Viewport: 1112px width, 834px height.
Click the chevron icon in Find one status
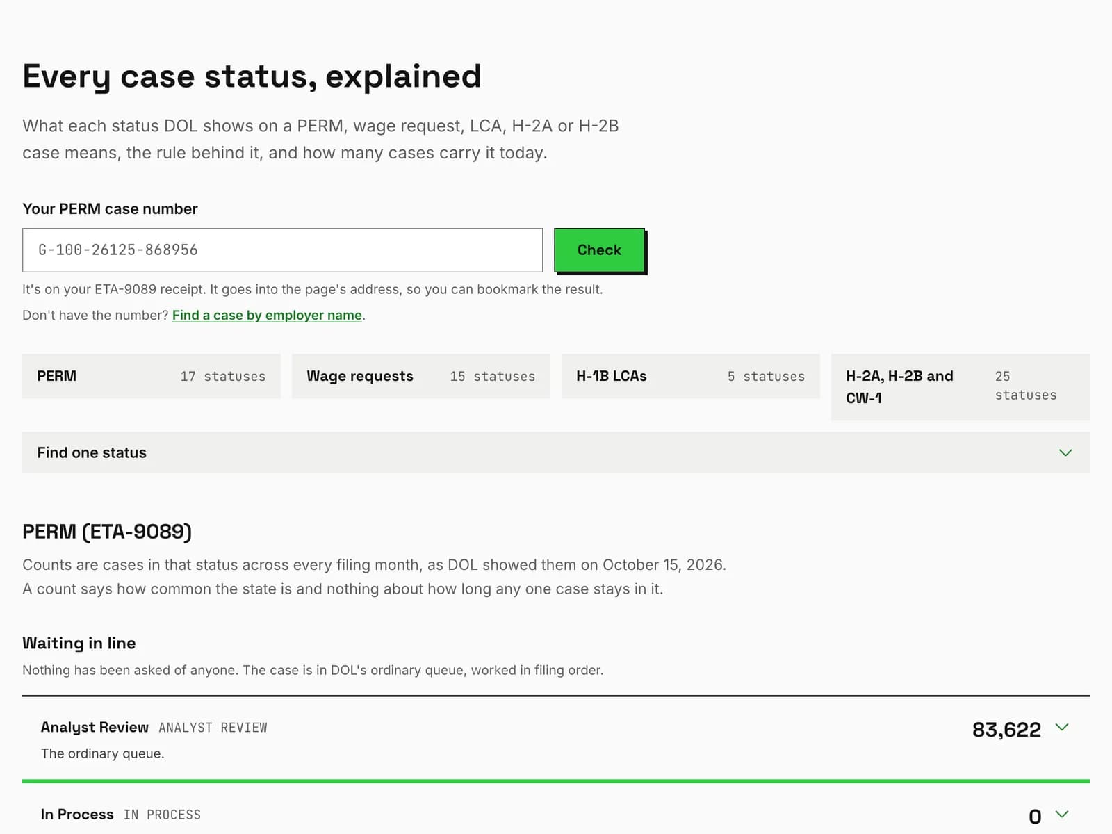tap(1065, 452)
